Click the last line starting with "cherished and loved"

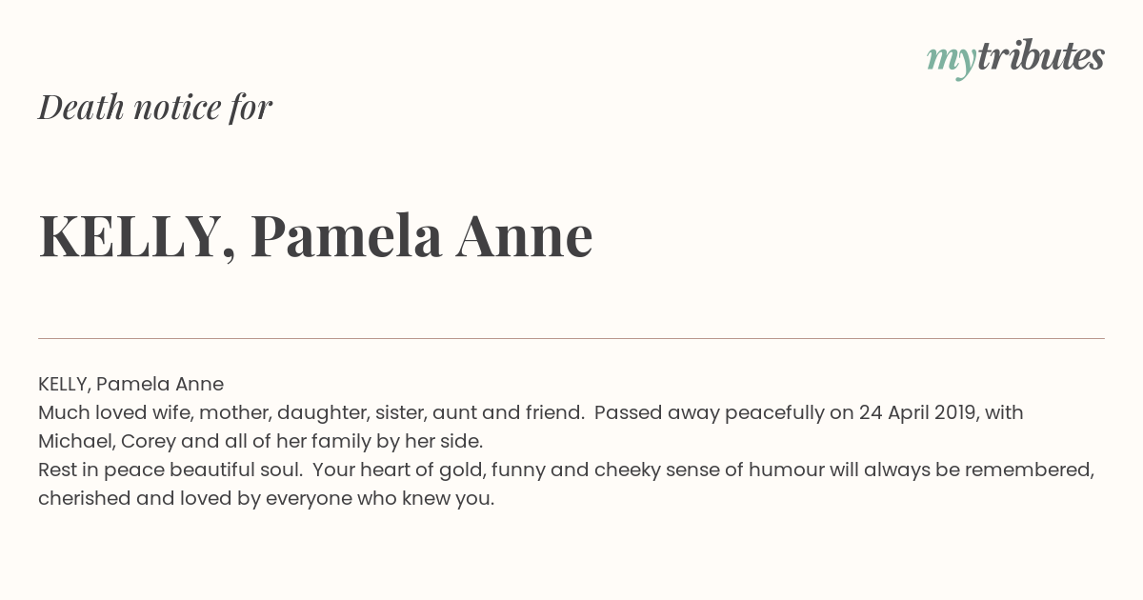tap(267, 499)
